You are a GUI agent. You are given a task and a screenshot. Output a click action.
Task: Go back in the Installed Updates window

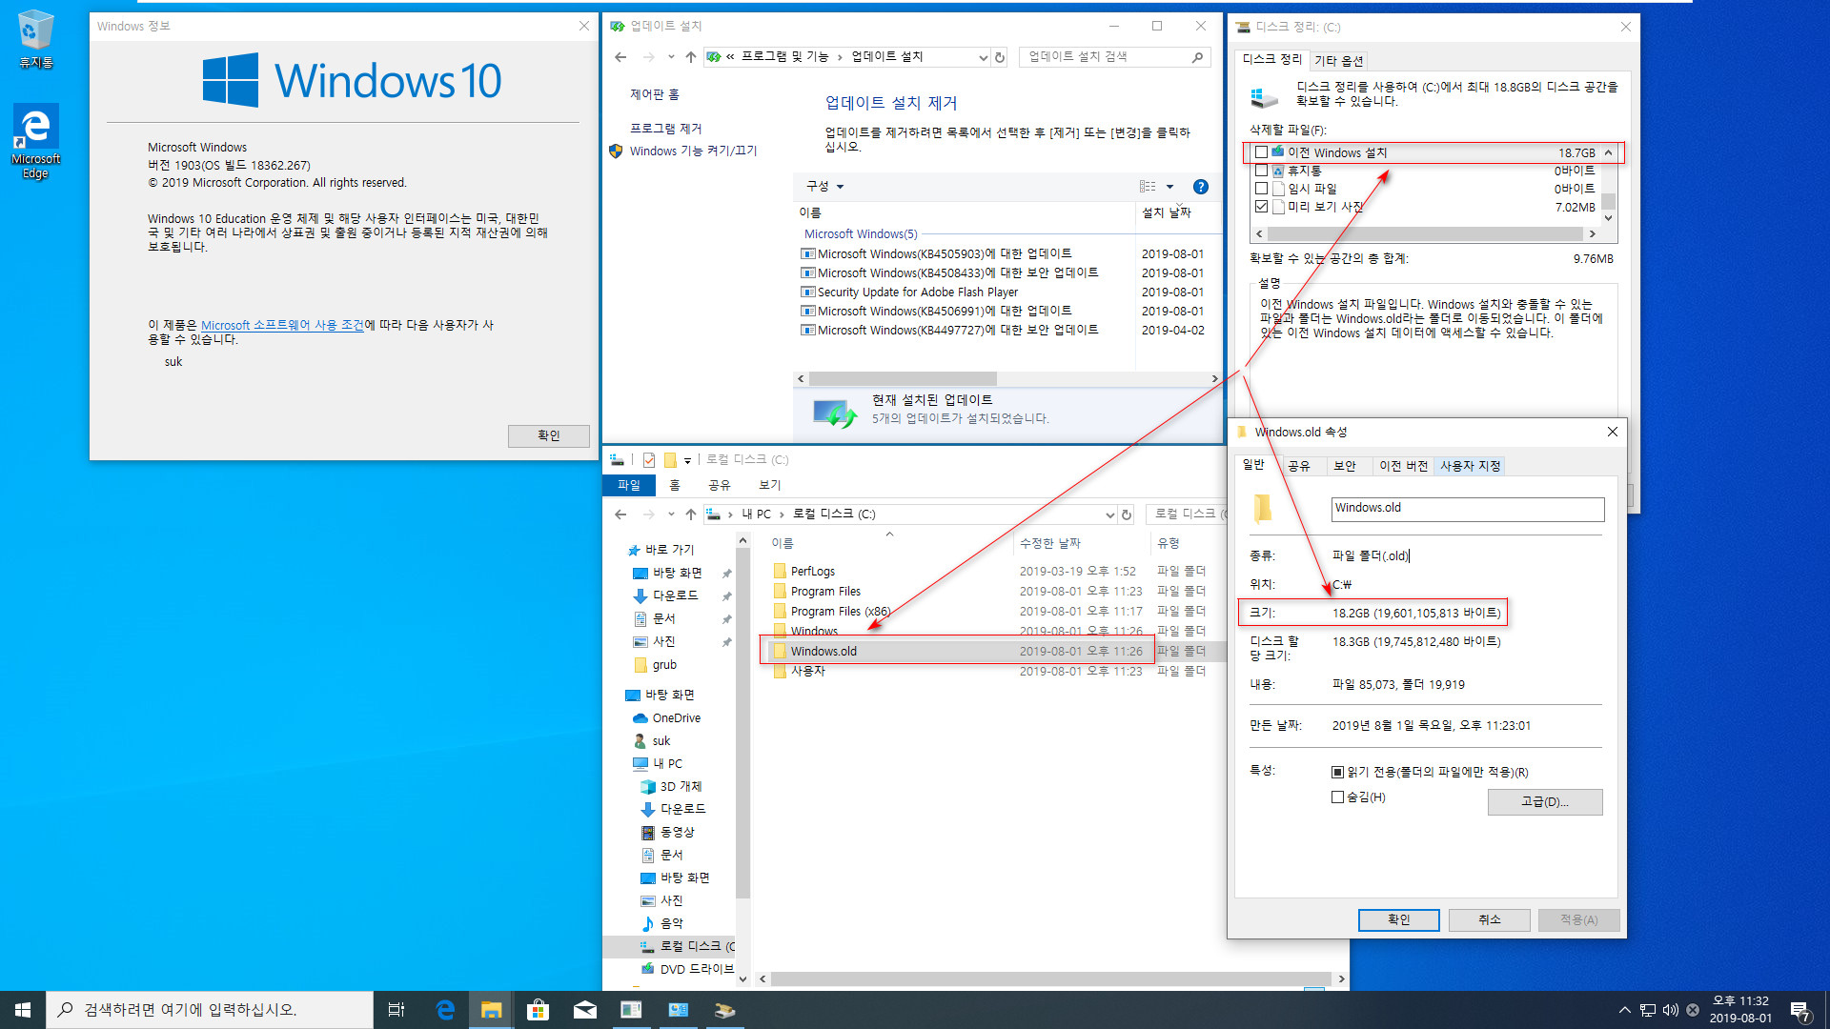[620, 57]
